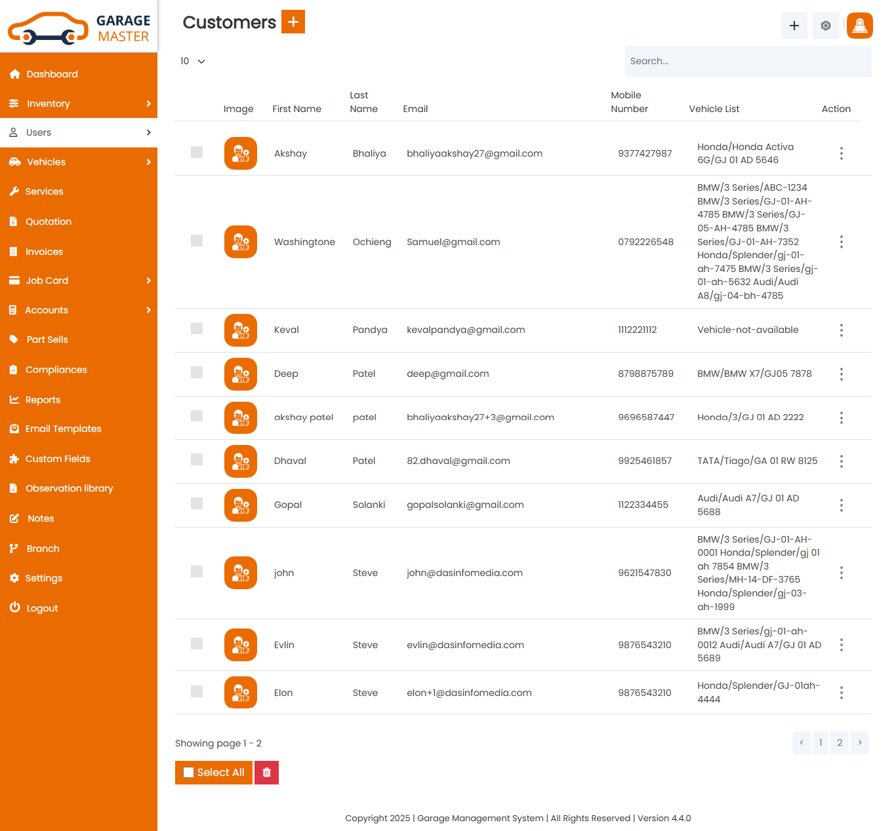The height and width of the screenshot is (831, 896).
Task: Click the orange add customer plus icon
Action: (293, 22)
